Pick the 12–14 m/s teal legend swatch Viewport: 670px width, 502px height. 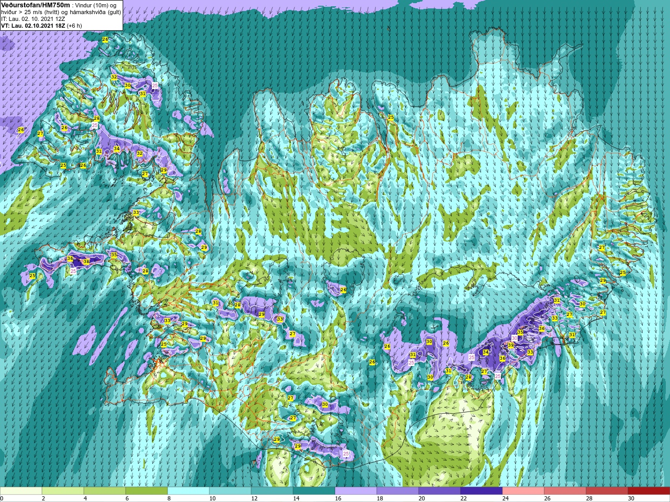point(272,491)
